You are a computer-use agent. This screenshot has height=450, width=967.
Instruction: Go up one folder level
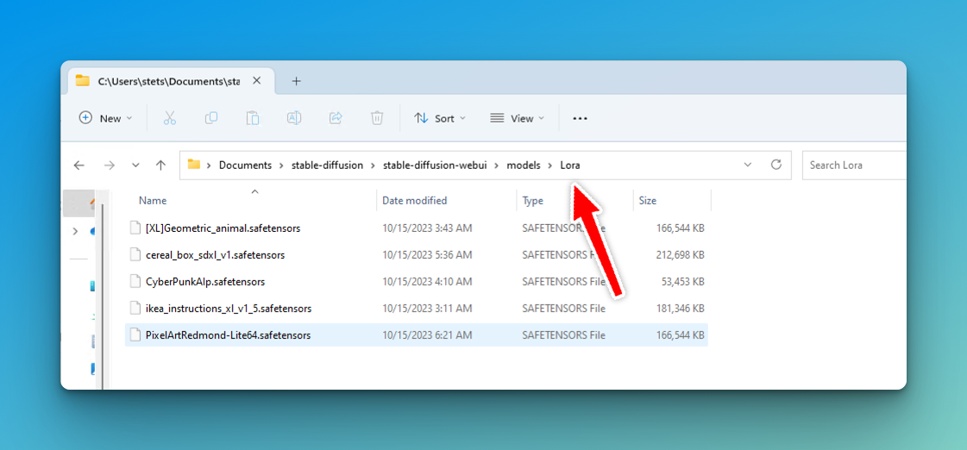click(160, 165)
